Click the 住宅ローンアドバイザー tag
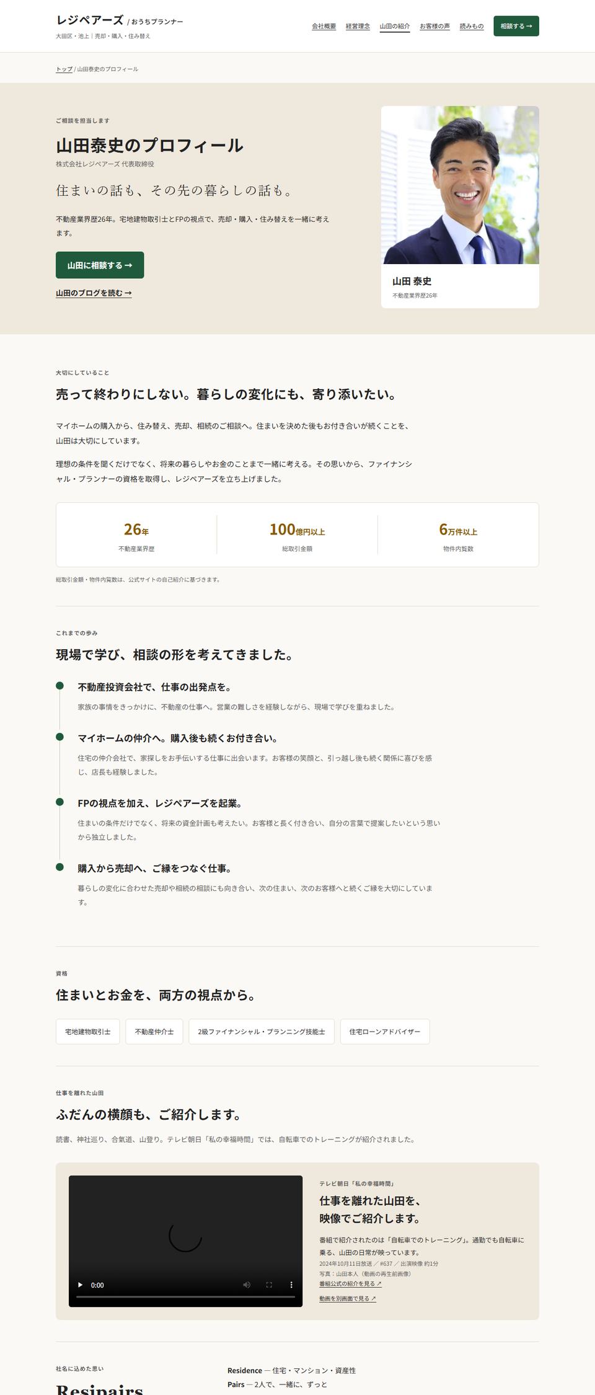 385,1032
